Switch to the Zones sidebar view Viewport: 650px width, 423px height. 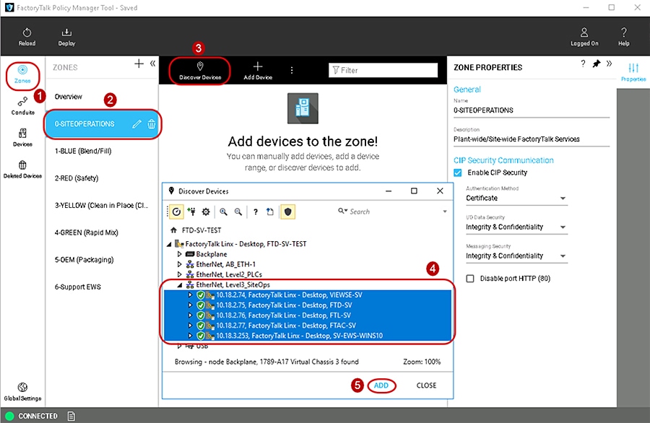coord(22,74)
